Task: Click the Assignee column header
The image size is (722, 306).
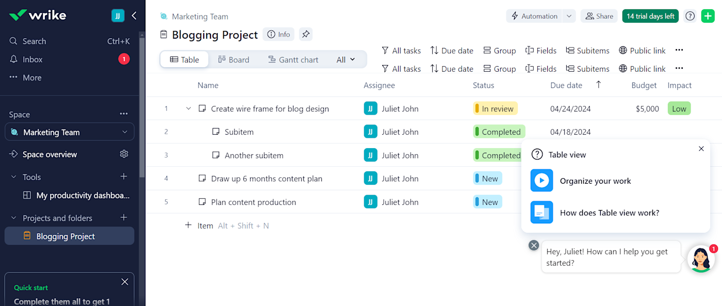Action: tap(379, 85)
